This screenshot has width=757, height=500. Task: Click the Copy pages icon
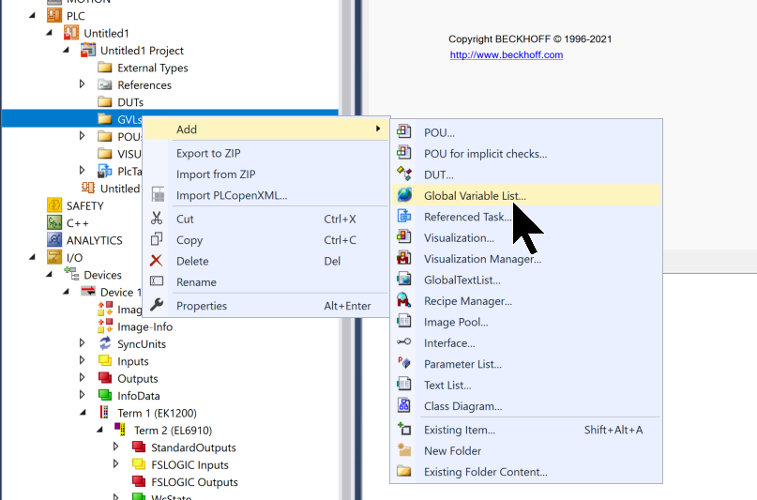click(157, 239)
